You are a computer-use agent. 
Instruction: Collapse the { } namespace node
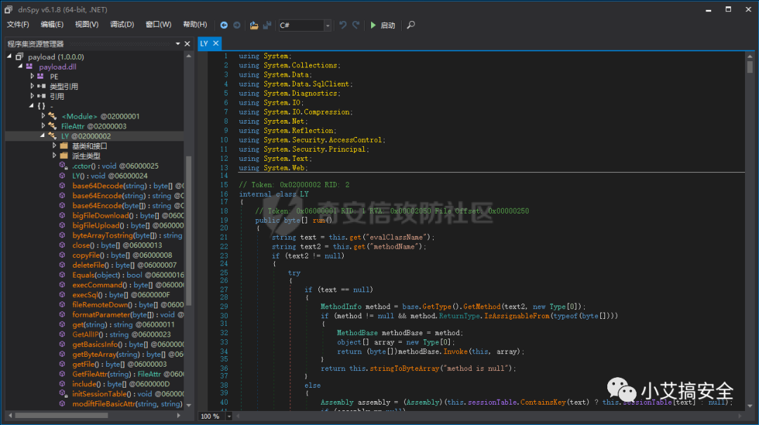click(32, 106)
